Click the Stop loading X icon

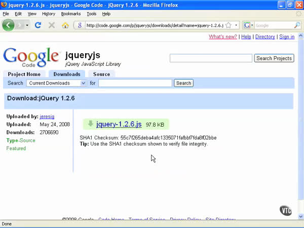coord(52,25)
